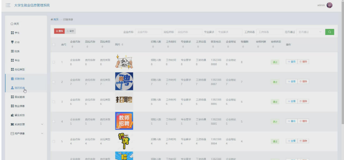Click grid icon before 就业信息 in the sidebar
344x160 pixels.
pos(12,106)
